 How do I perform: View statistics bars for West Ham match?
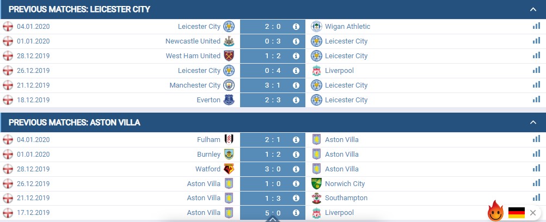pyautogui.click(x=536, y=55)
